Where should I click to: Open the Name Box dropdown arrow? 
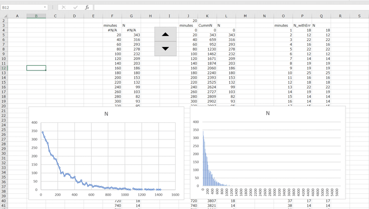click(45, 7)
